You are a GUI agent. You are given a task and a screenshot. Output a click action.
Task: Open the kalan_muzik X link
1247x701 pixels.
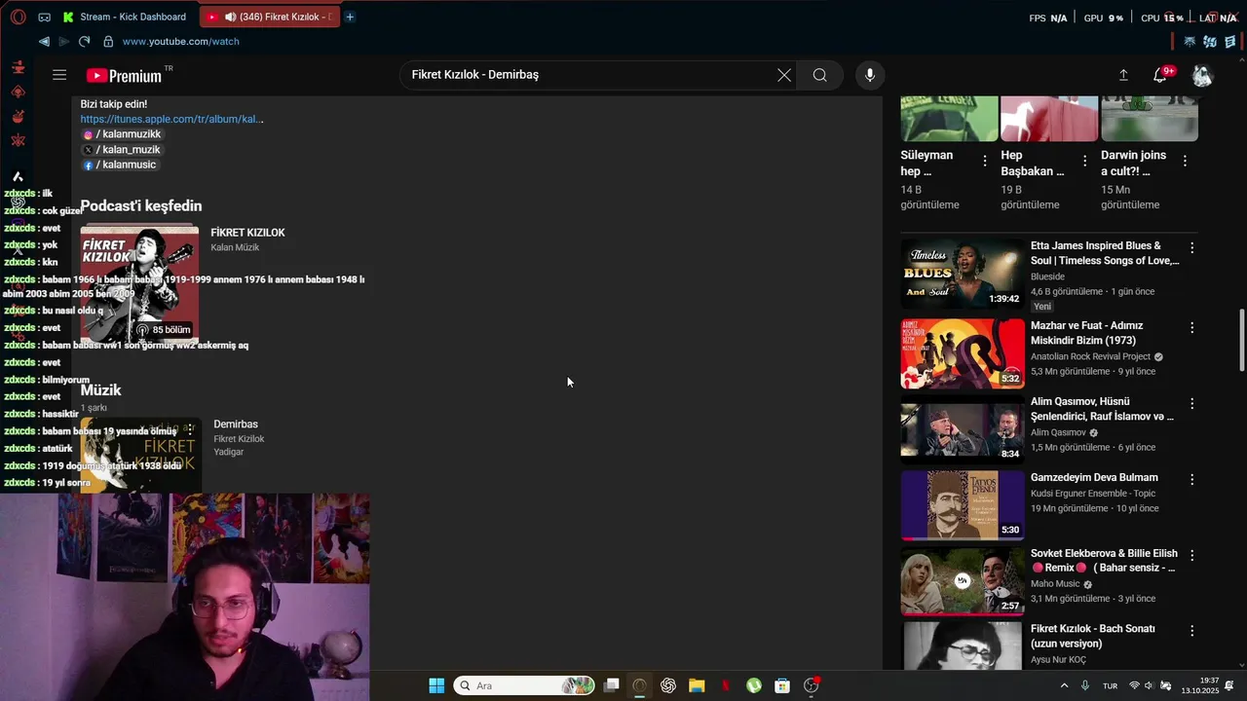(x=122, y=149)
